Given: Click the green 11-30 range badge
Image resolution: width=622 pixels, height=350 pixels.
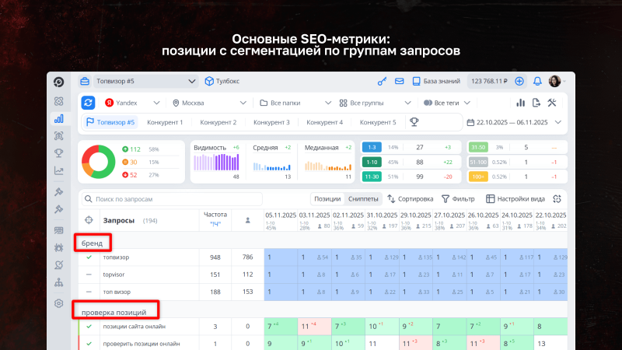Looking at the screenshot, I should pos(372,177).
